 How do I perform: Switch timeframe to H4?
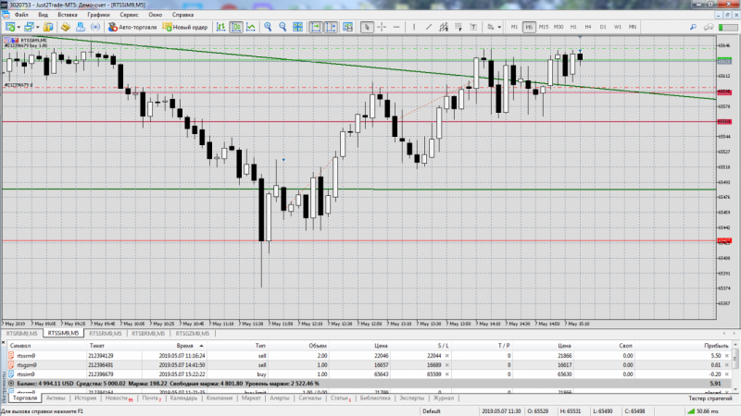(588, 27)
